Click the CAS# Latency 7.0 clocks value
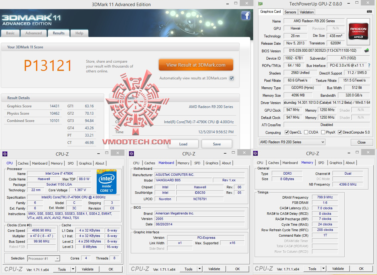 pos(325,208)
